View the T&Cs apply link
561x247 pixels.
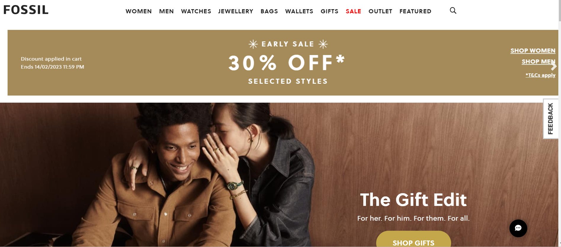click(x=541, y=75)
